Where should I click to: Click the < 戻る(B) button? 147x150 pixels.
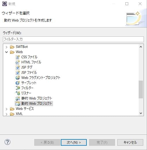(47, 143)
